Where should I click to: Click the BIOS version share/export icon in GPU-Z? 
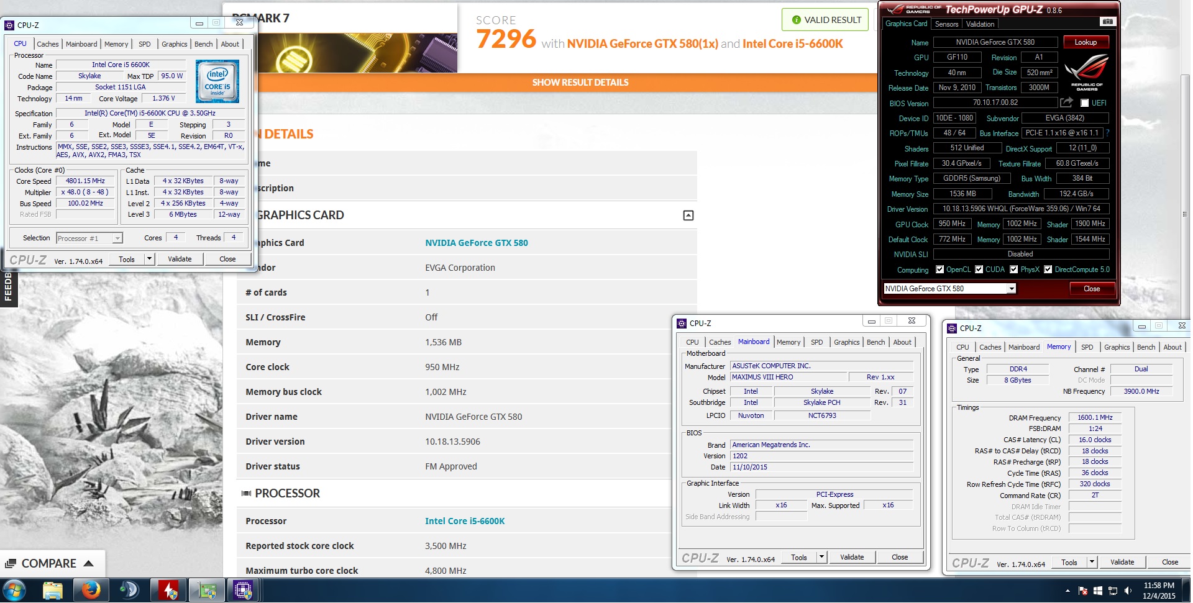coord(1066,102)
